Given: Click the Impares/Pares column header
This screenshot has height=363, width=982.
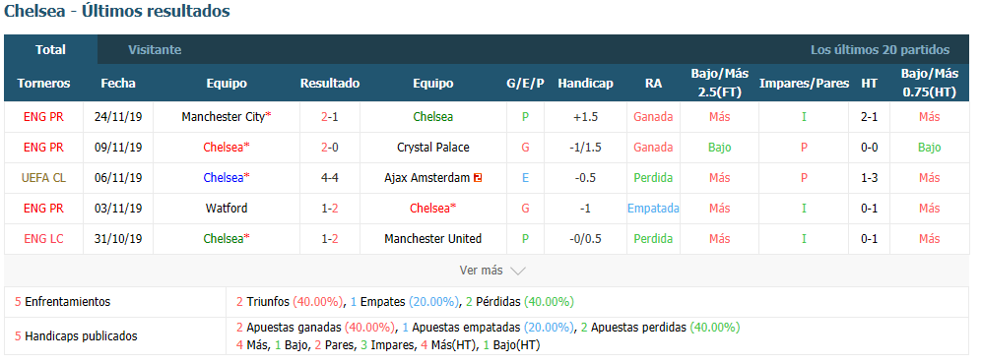Looking at the screenshot, I should pos(804,84).
